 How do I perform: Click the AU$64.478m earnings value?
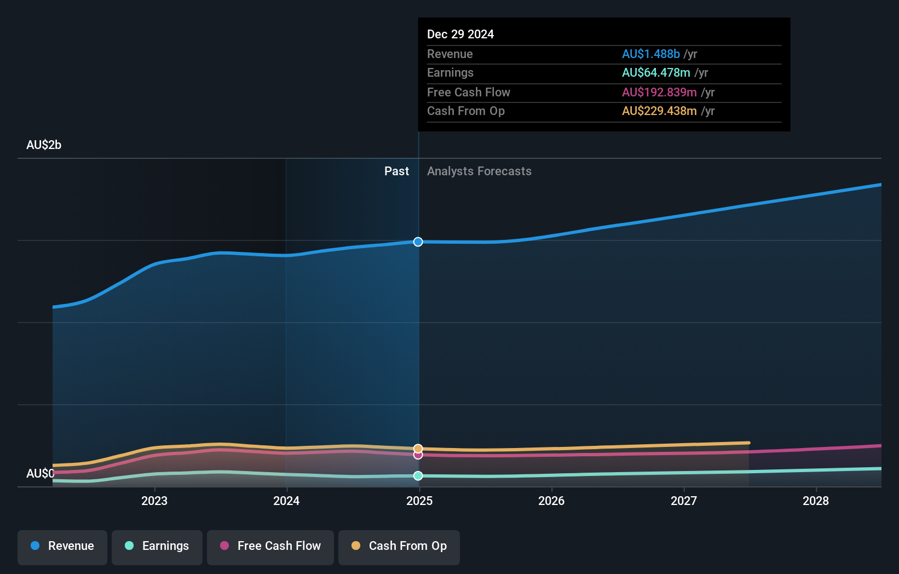[656, 72]
